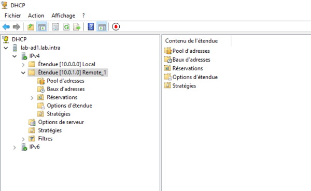Select Baux d'adresses in the tree

point(66,89)
